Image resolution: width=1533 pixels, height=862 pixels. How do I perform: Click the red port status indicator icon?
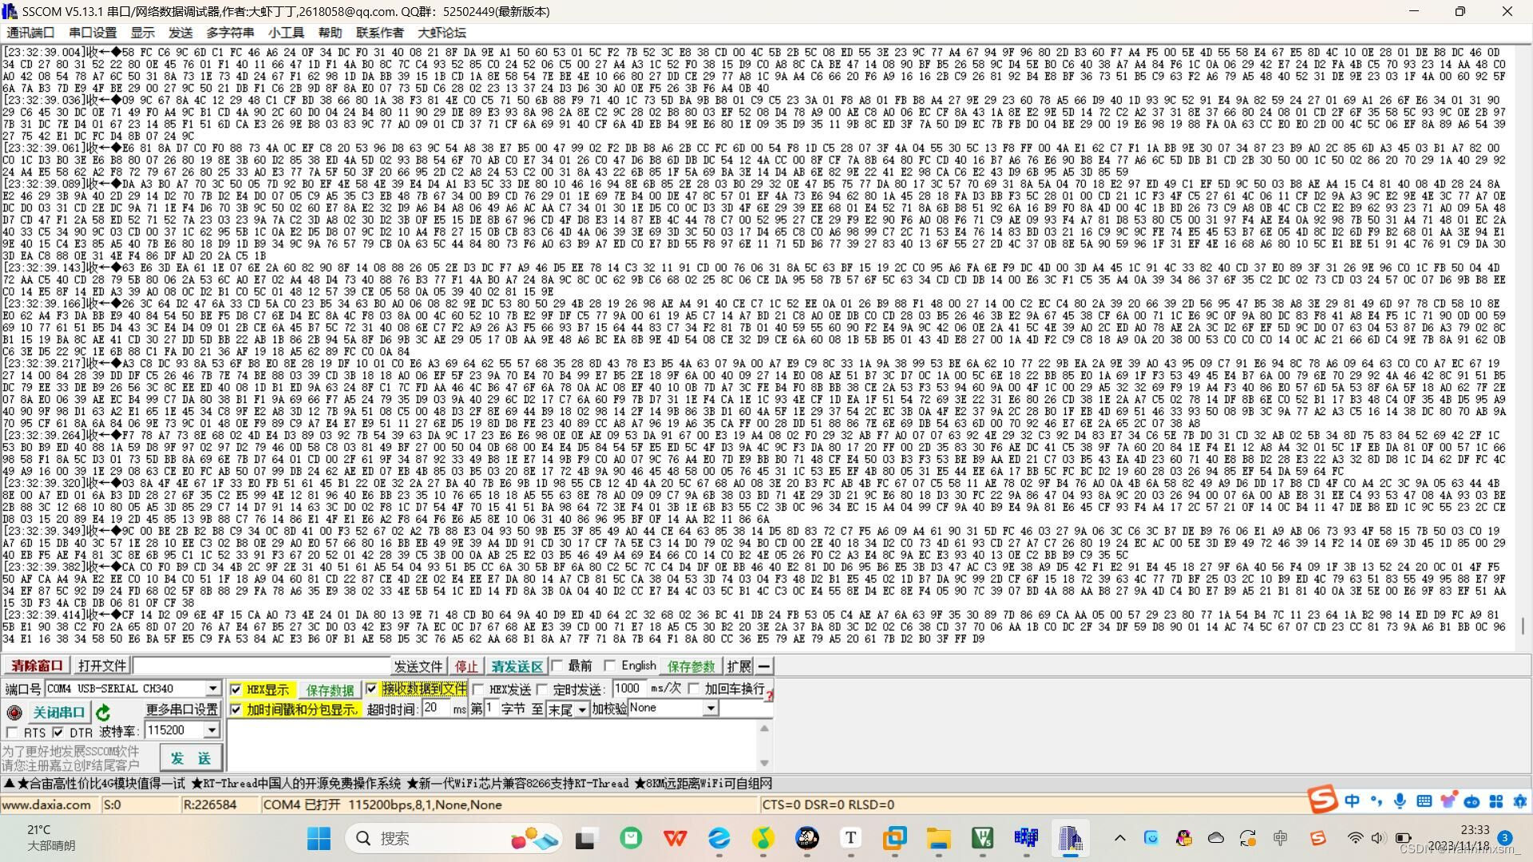(14, 713)
